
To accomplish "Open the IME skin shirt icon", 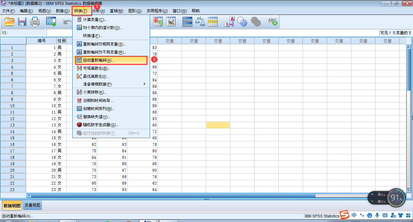I will 401,215.
